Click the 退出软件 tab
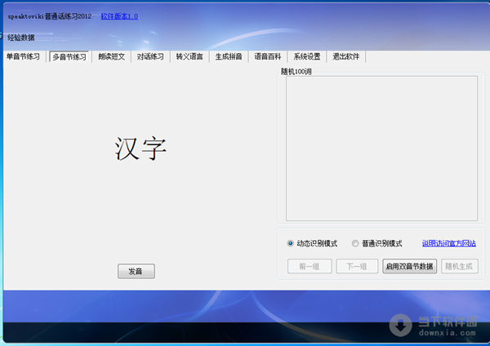The image size is (490, 346). (346, 57)
